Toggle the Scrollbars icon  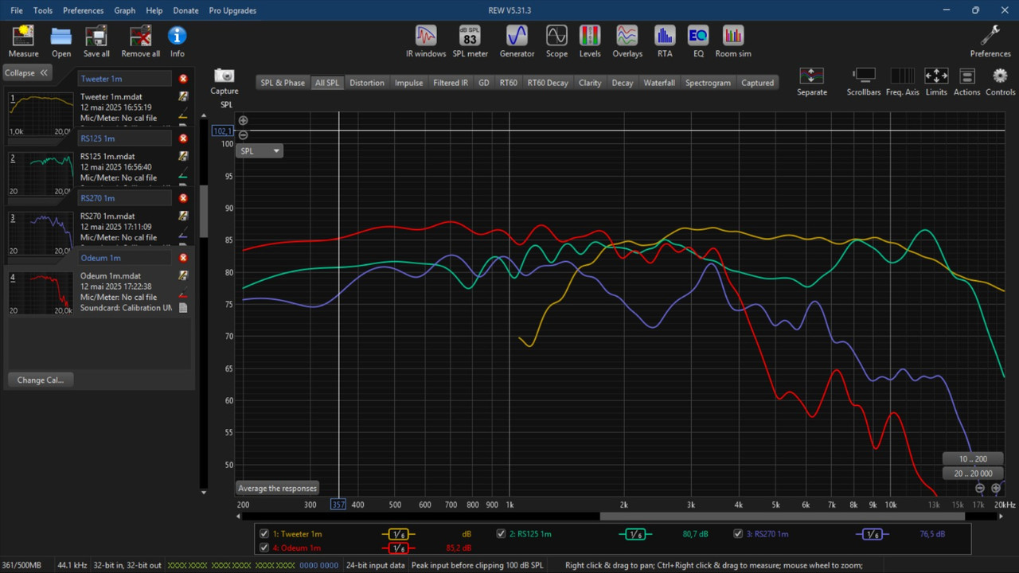[864, 76]
